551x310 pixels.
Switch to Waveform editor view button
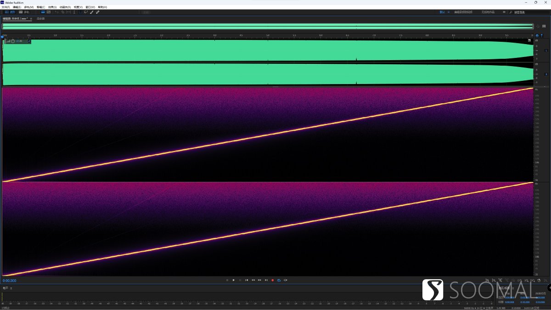click(x=10, y=12)
